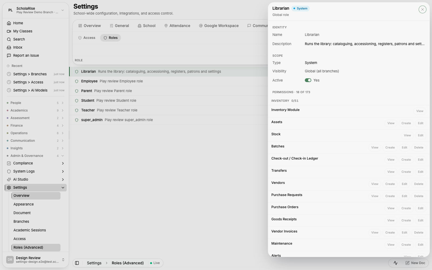Click the clock icon next to Settings > AI Models
Image resolution: width=432 pixels, height=270 pixels.
tap(9, 90)
